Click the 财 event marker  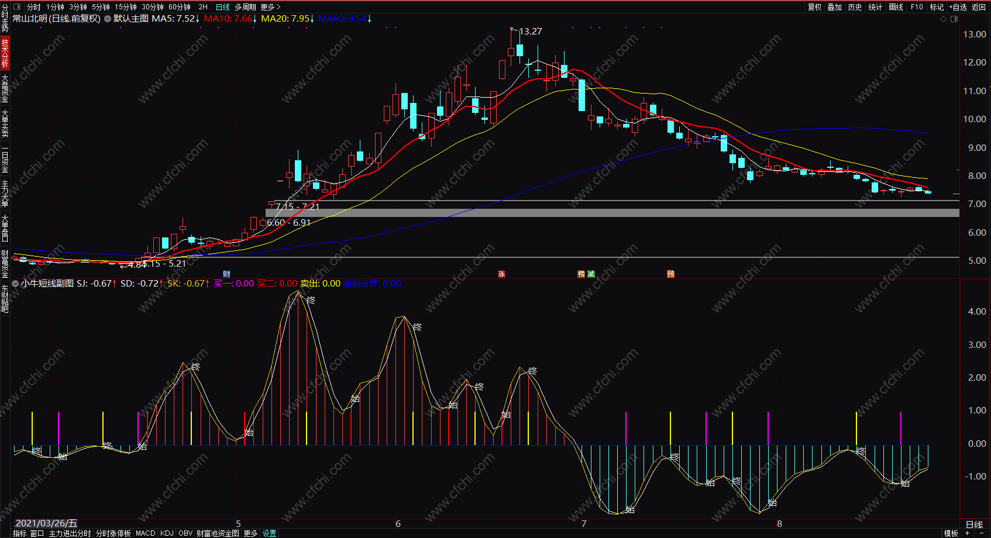click(x=226, y=274)
